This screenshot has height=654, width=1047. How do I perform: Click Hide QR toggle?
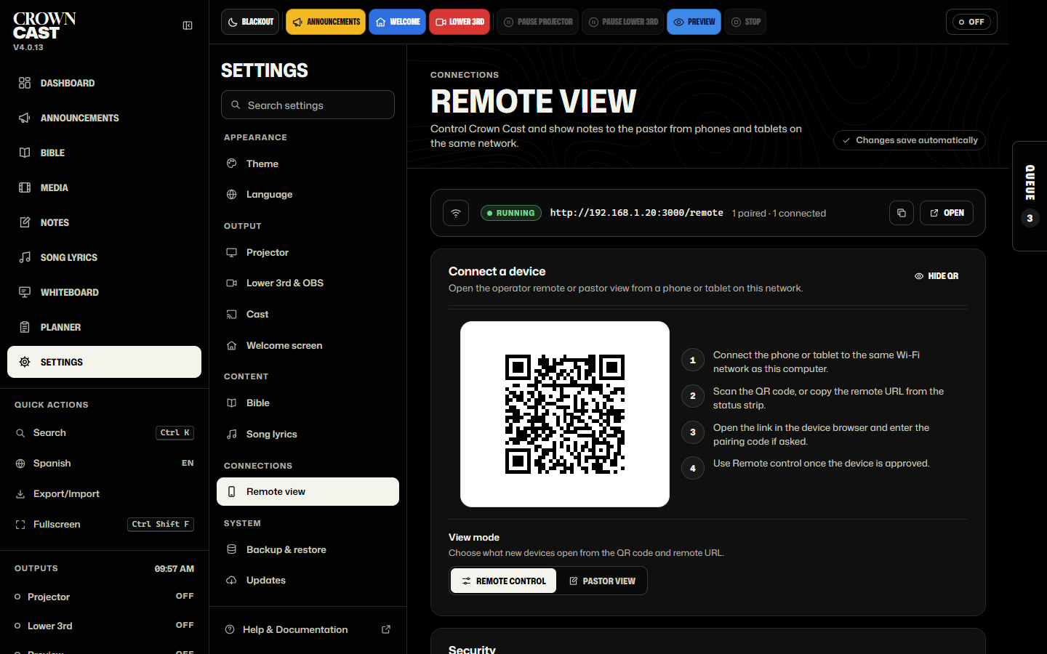(936, 276)
